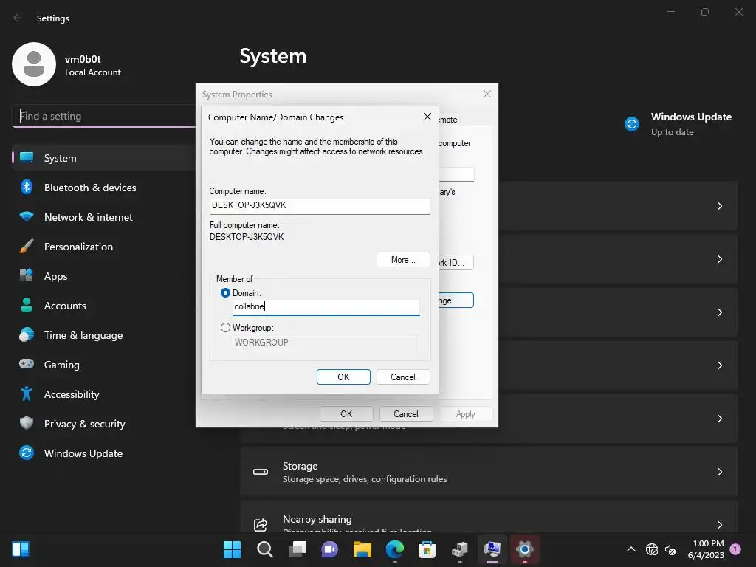Click the muted volume tray icon
This screenshot has height=567, width=756.
pyautogui.click(x=670, y=549)
